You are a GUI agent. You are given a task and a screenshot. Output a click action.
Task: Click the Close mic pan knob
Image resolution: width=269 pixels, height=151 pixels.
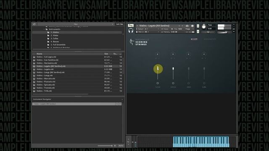[x=158, y=54]
